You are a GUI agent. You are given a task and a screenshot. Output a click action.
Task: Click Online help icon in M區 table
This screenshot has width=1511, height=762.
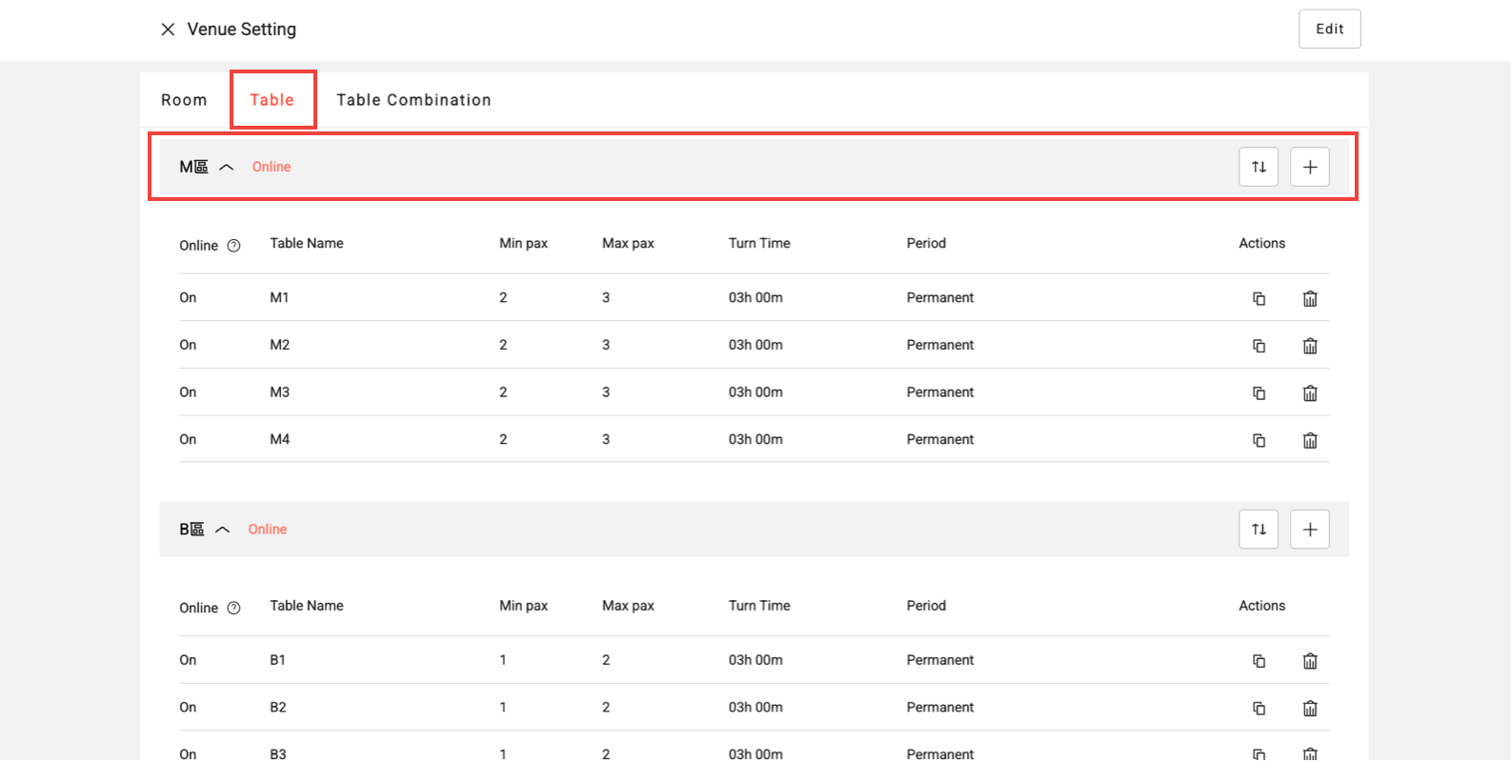click(233, 246)
